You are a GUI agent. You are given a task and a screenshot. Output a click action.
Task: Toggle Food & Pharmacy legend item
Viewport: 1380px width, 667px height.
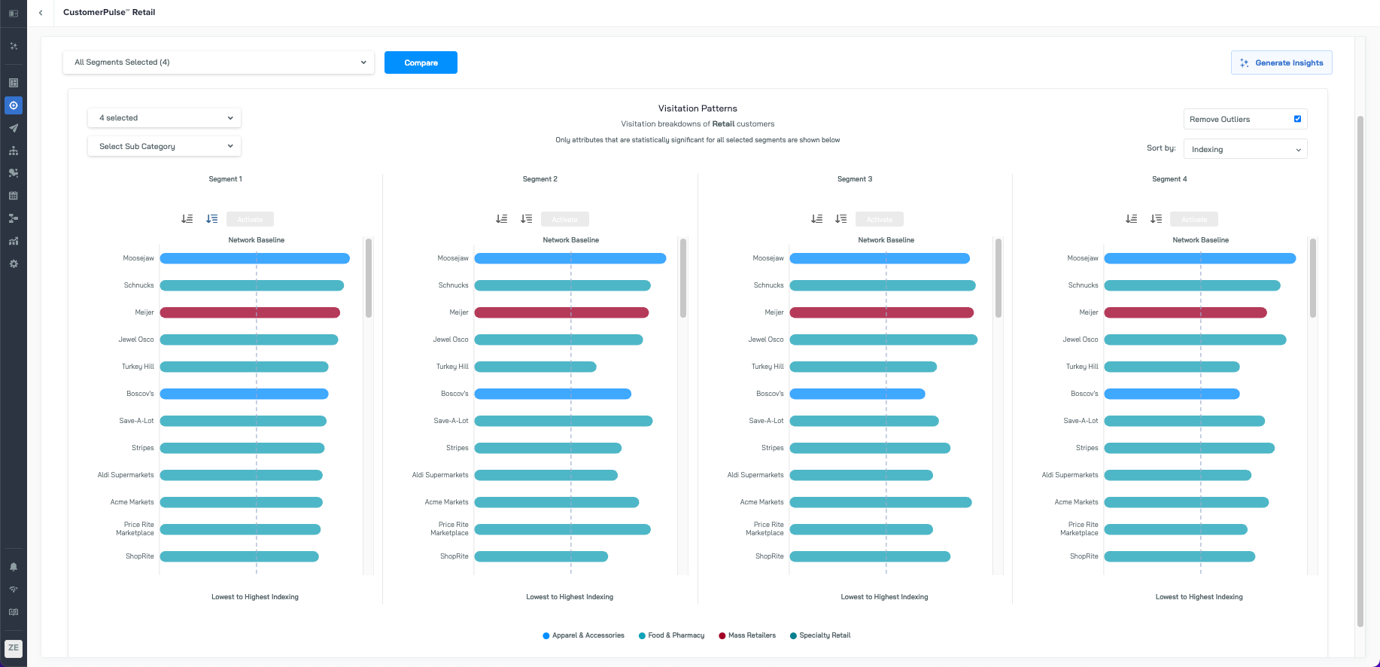[x=672, y=635]
